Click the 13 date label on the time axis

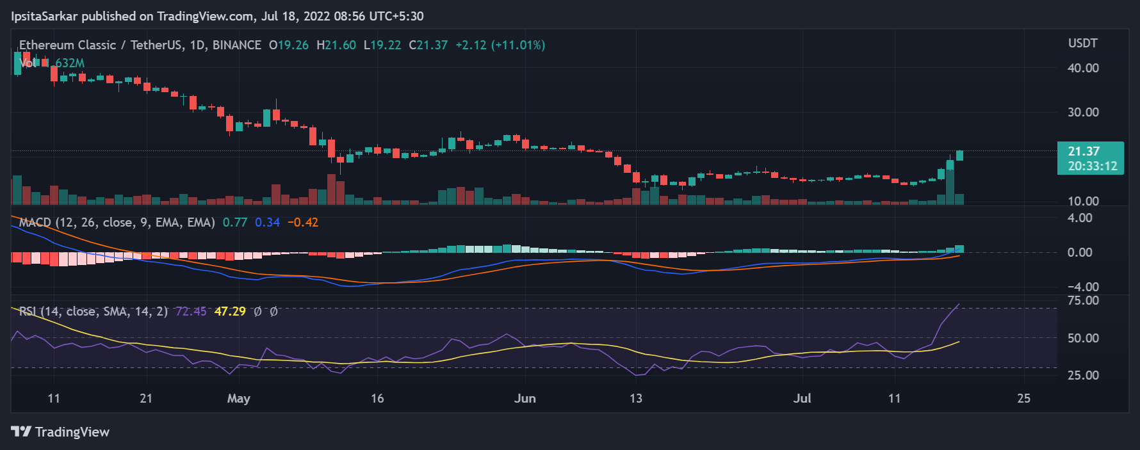(635, 398)
